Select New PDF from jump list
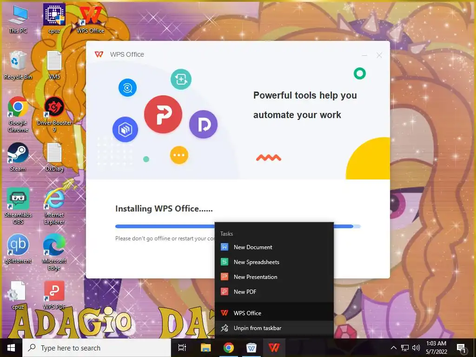476x357 pixels. point(274,292)
